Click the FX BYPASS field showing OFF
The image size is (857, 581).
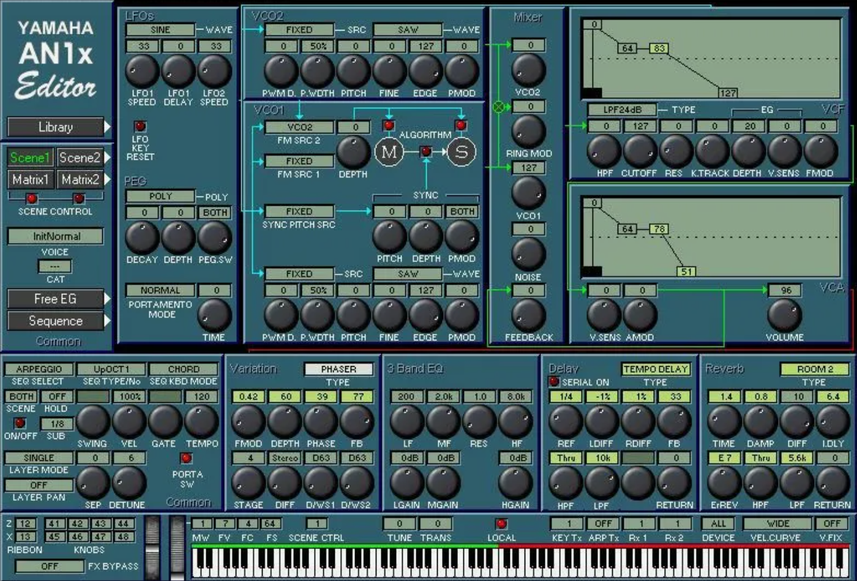pyautogui.click(x=50, y=566)
